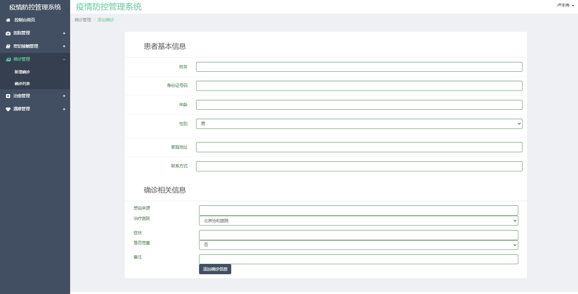Viewport: 578px width, 294px height.
Task: Click the 确诊管理 breadcrumb link
Action: click(x=83, y=20)
